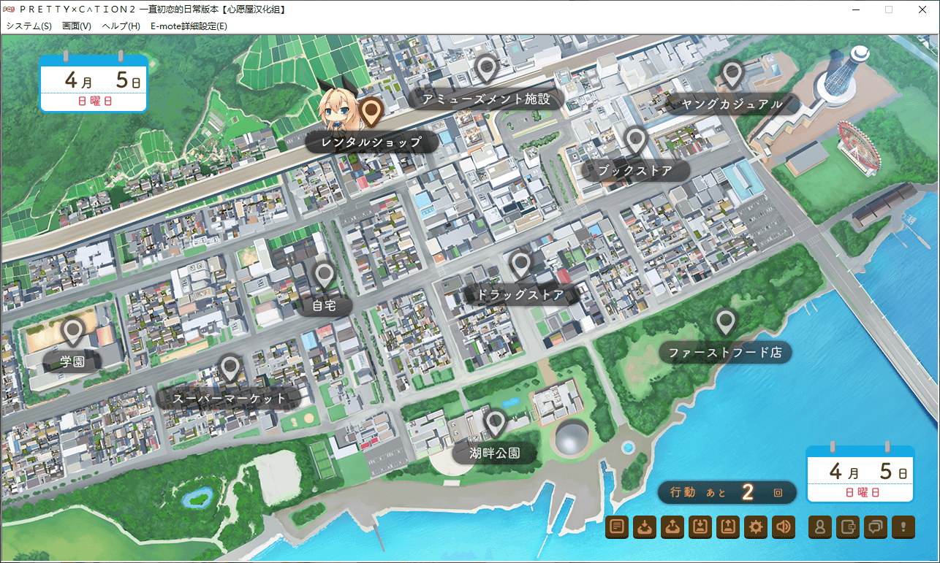Open the backlog text log icon
Screen dimensions: 940x563
618,527
